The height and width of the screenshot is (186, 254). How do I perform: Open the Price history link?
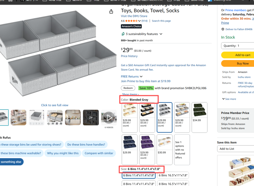click(129, 56)
